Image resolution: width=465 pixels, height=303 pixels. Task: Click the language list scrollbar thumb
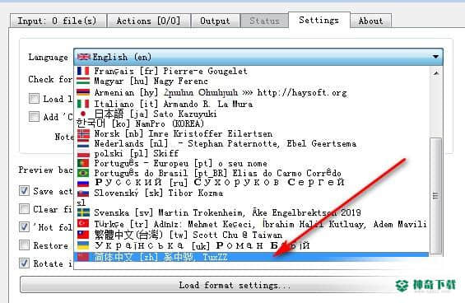(436, 196)
